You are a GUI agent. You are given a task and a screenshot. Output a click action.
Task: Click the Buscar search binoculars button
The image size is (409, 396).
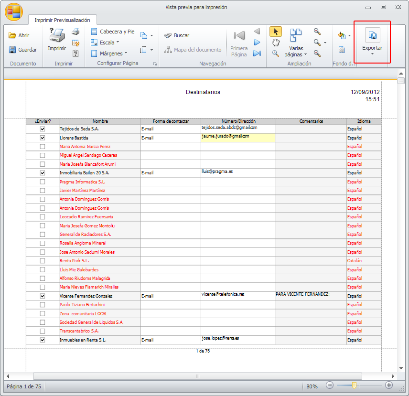[x=176, y=35]
